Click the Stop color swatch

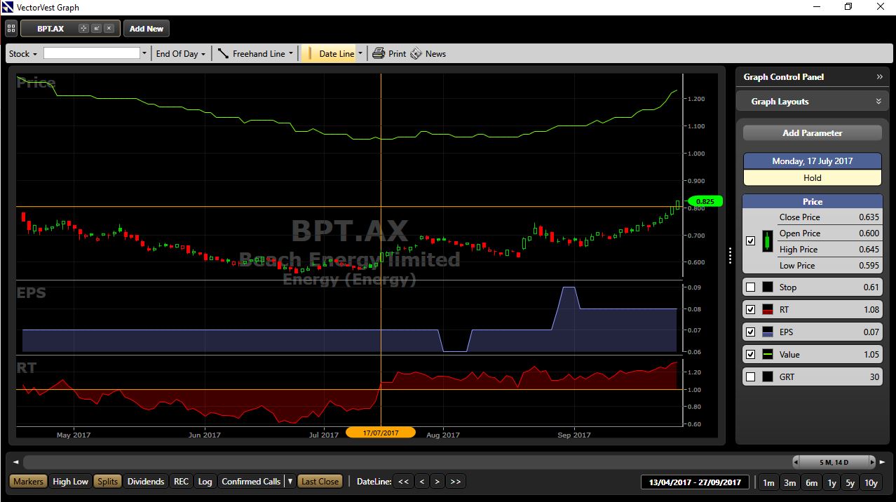coord(768,287)
